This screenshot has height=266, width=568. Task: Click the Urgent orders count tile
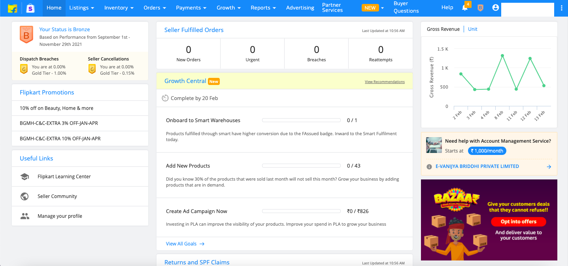coord(253,54)
